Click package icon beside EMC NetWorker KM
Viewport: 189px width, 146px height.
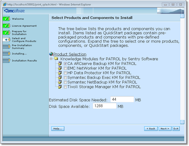(60, 68)
